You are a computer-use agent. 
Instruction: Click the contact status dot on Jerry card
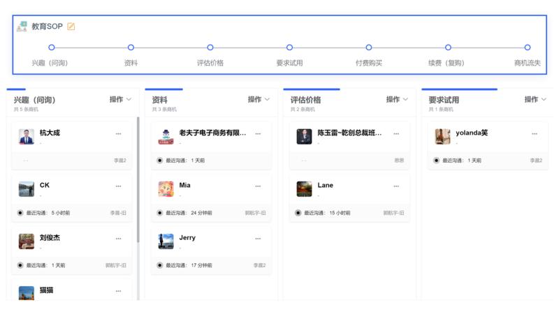pos(160,265)
